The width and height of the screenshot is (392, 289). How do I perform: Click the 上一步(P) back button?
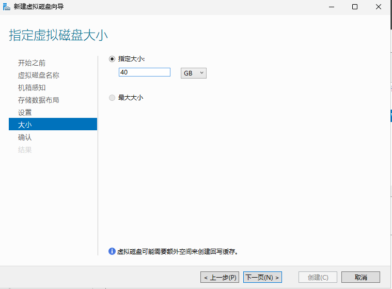coord(219,277)
